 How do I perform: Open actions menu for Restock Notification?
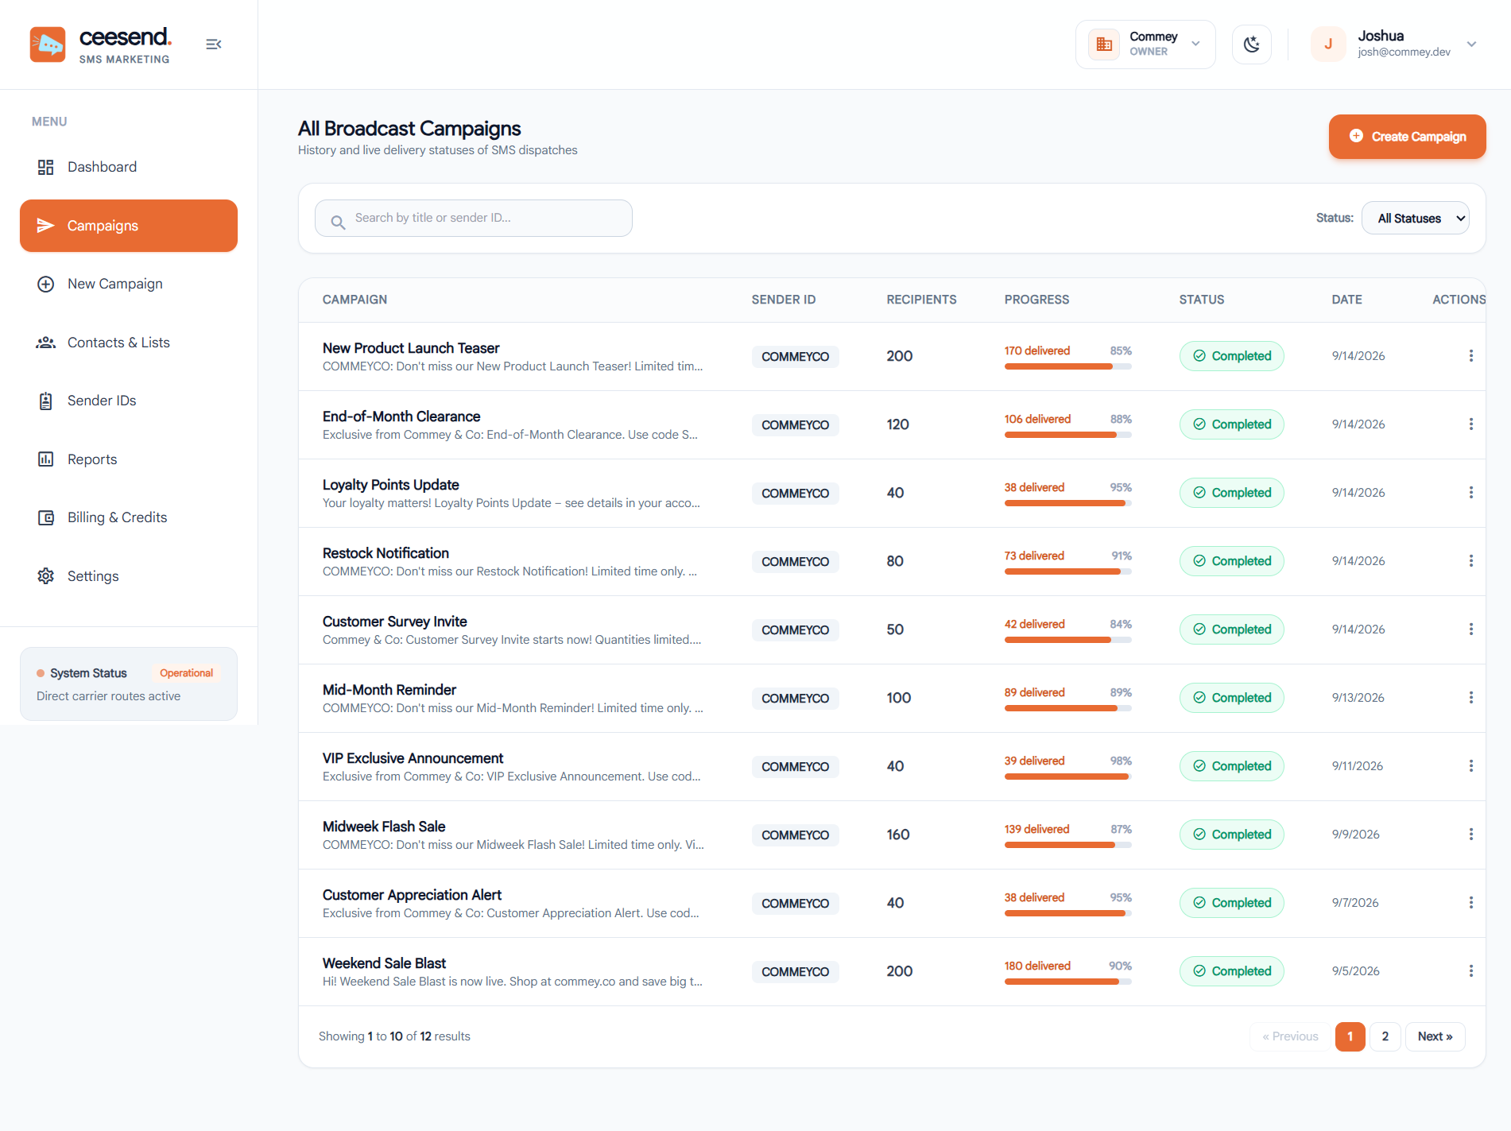click(x=1471, y=561)
